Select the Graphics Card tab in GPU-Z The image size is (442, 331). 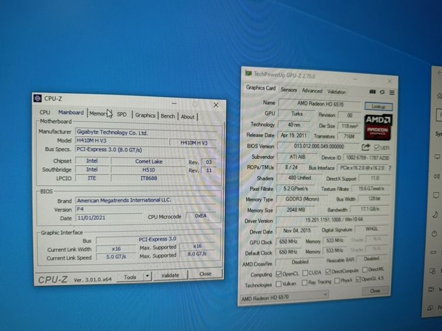pyautogui.click(x=260, y=88)
